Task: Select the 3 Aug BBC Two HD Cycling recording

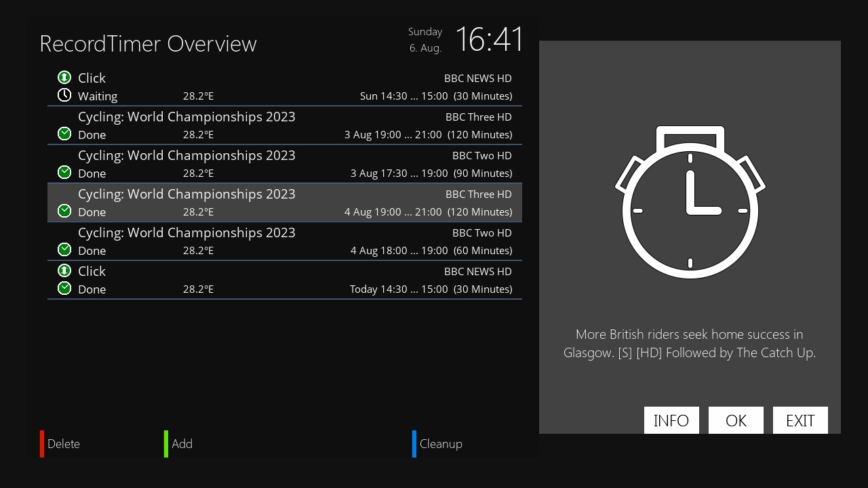Action: [x=285, y=163]
